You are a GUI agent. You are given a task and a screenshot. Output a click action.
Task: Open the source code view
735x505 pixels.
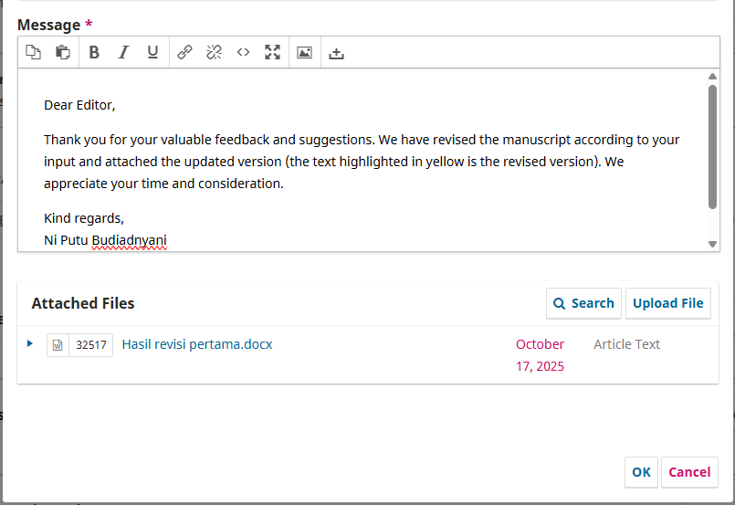pyautogui.click(x=243, y=53)
